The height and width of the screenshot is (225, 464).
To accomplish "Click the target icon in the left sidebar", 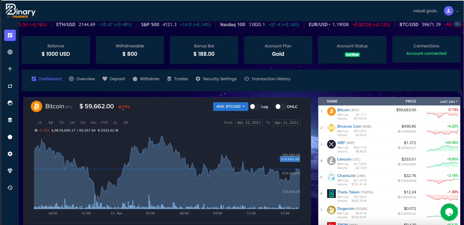I will pyautogui.click(x=10, y=52).
